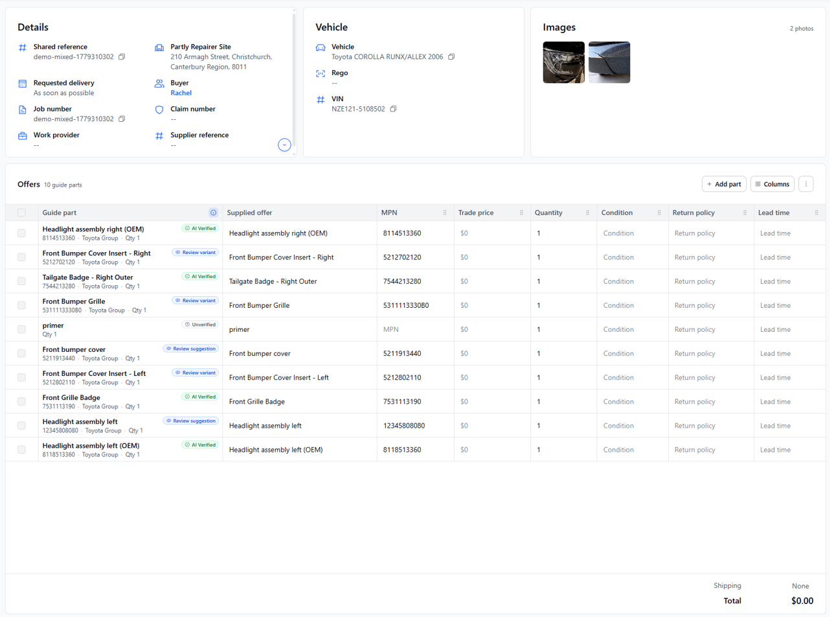Image resolution: width=834 pixels, height=617 pixels.
Task: Open buyer Rachel's profile link
Action: [x=181, y=93]
